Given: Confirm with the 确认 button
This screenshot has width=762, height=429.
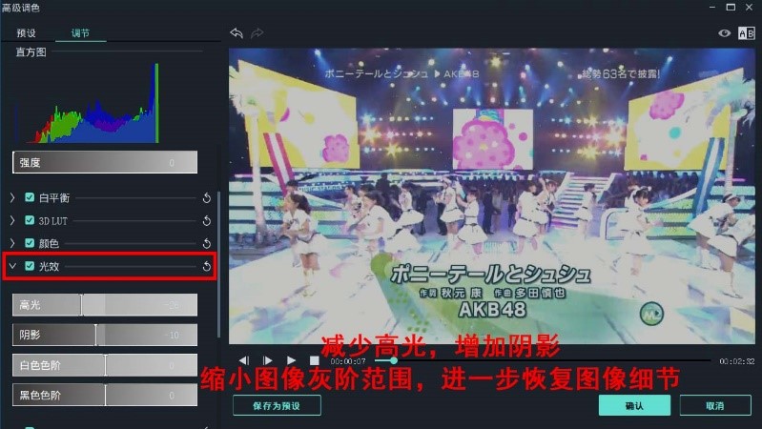Looking at the screenshot, I should point(634,405).
